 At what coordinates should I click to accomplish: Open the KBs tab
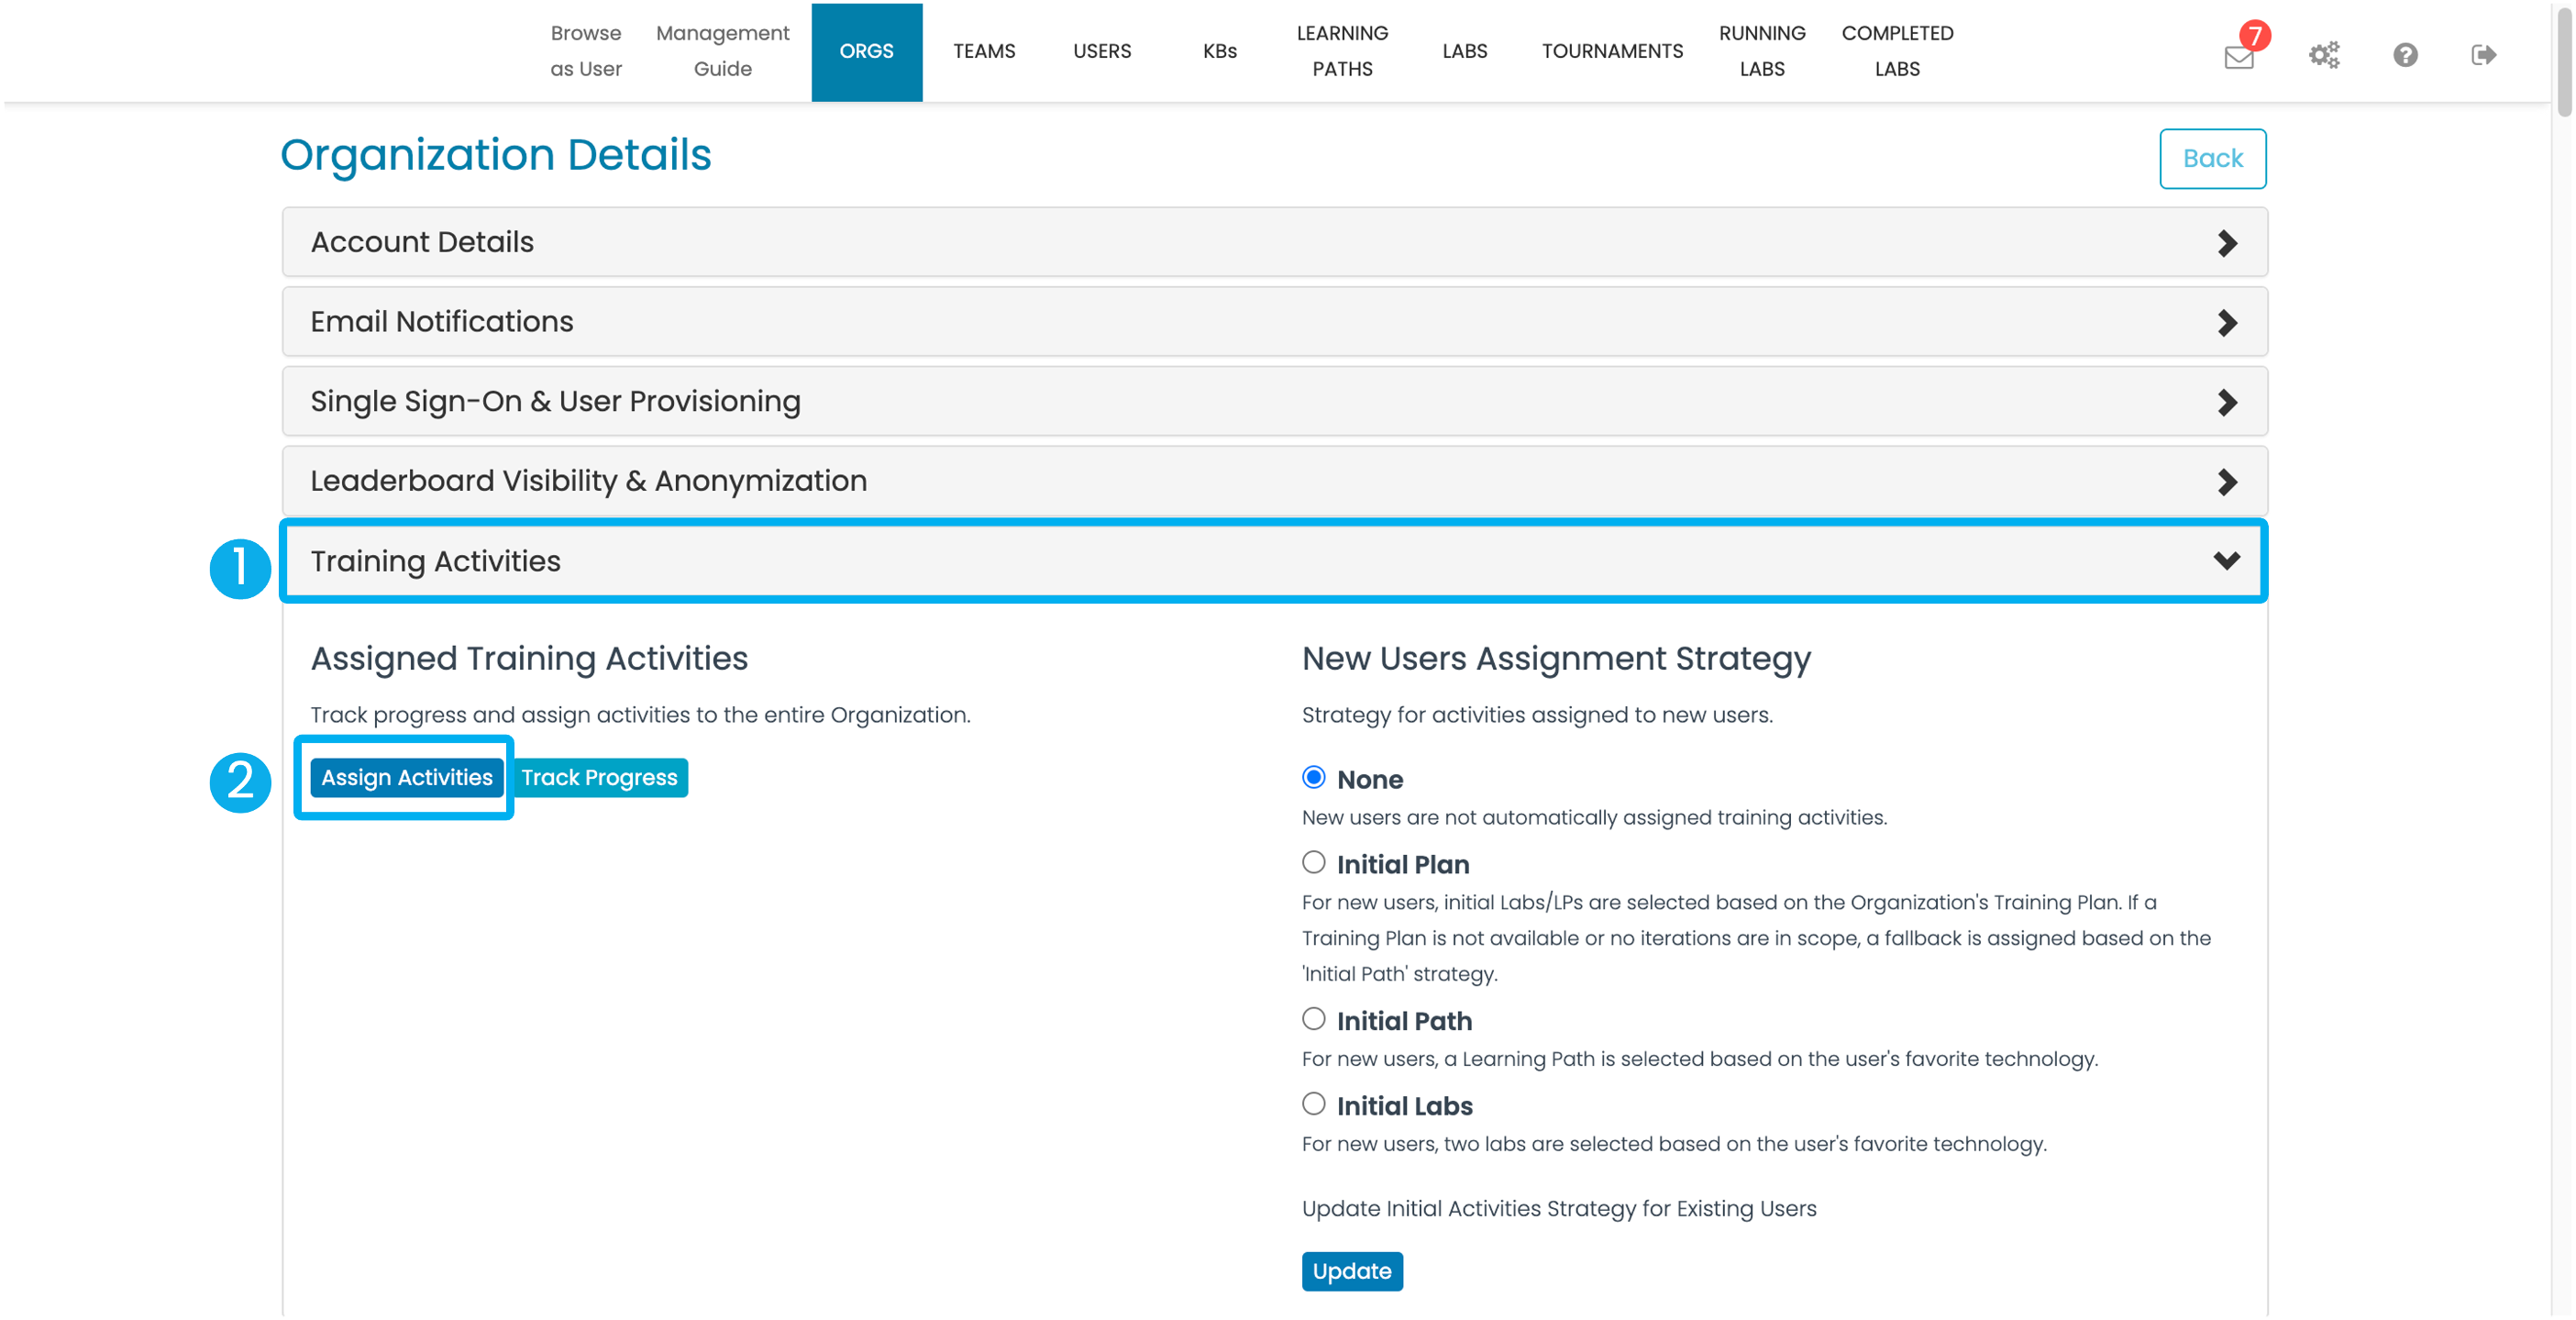coord(1219,51)
